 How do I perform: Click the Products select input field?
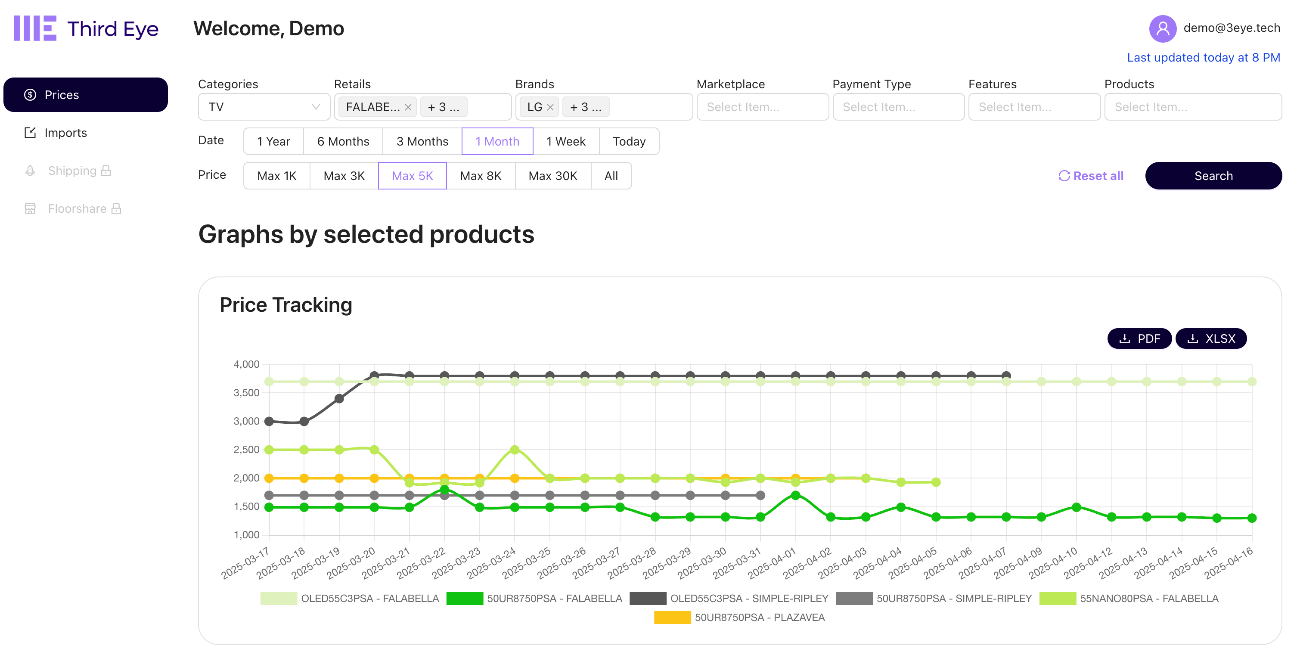[1192, 107]
